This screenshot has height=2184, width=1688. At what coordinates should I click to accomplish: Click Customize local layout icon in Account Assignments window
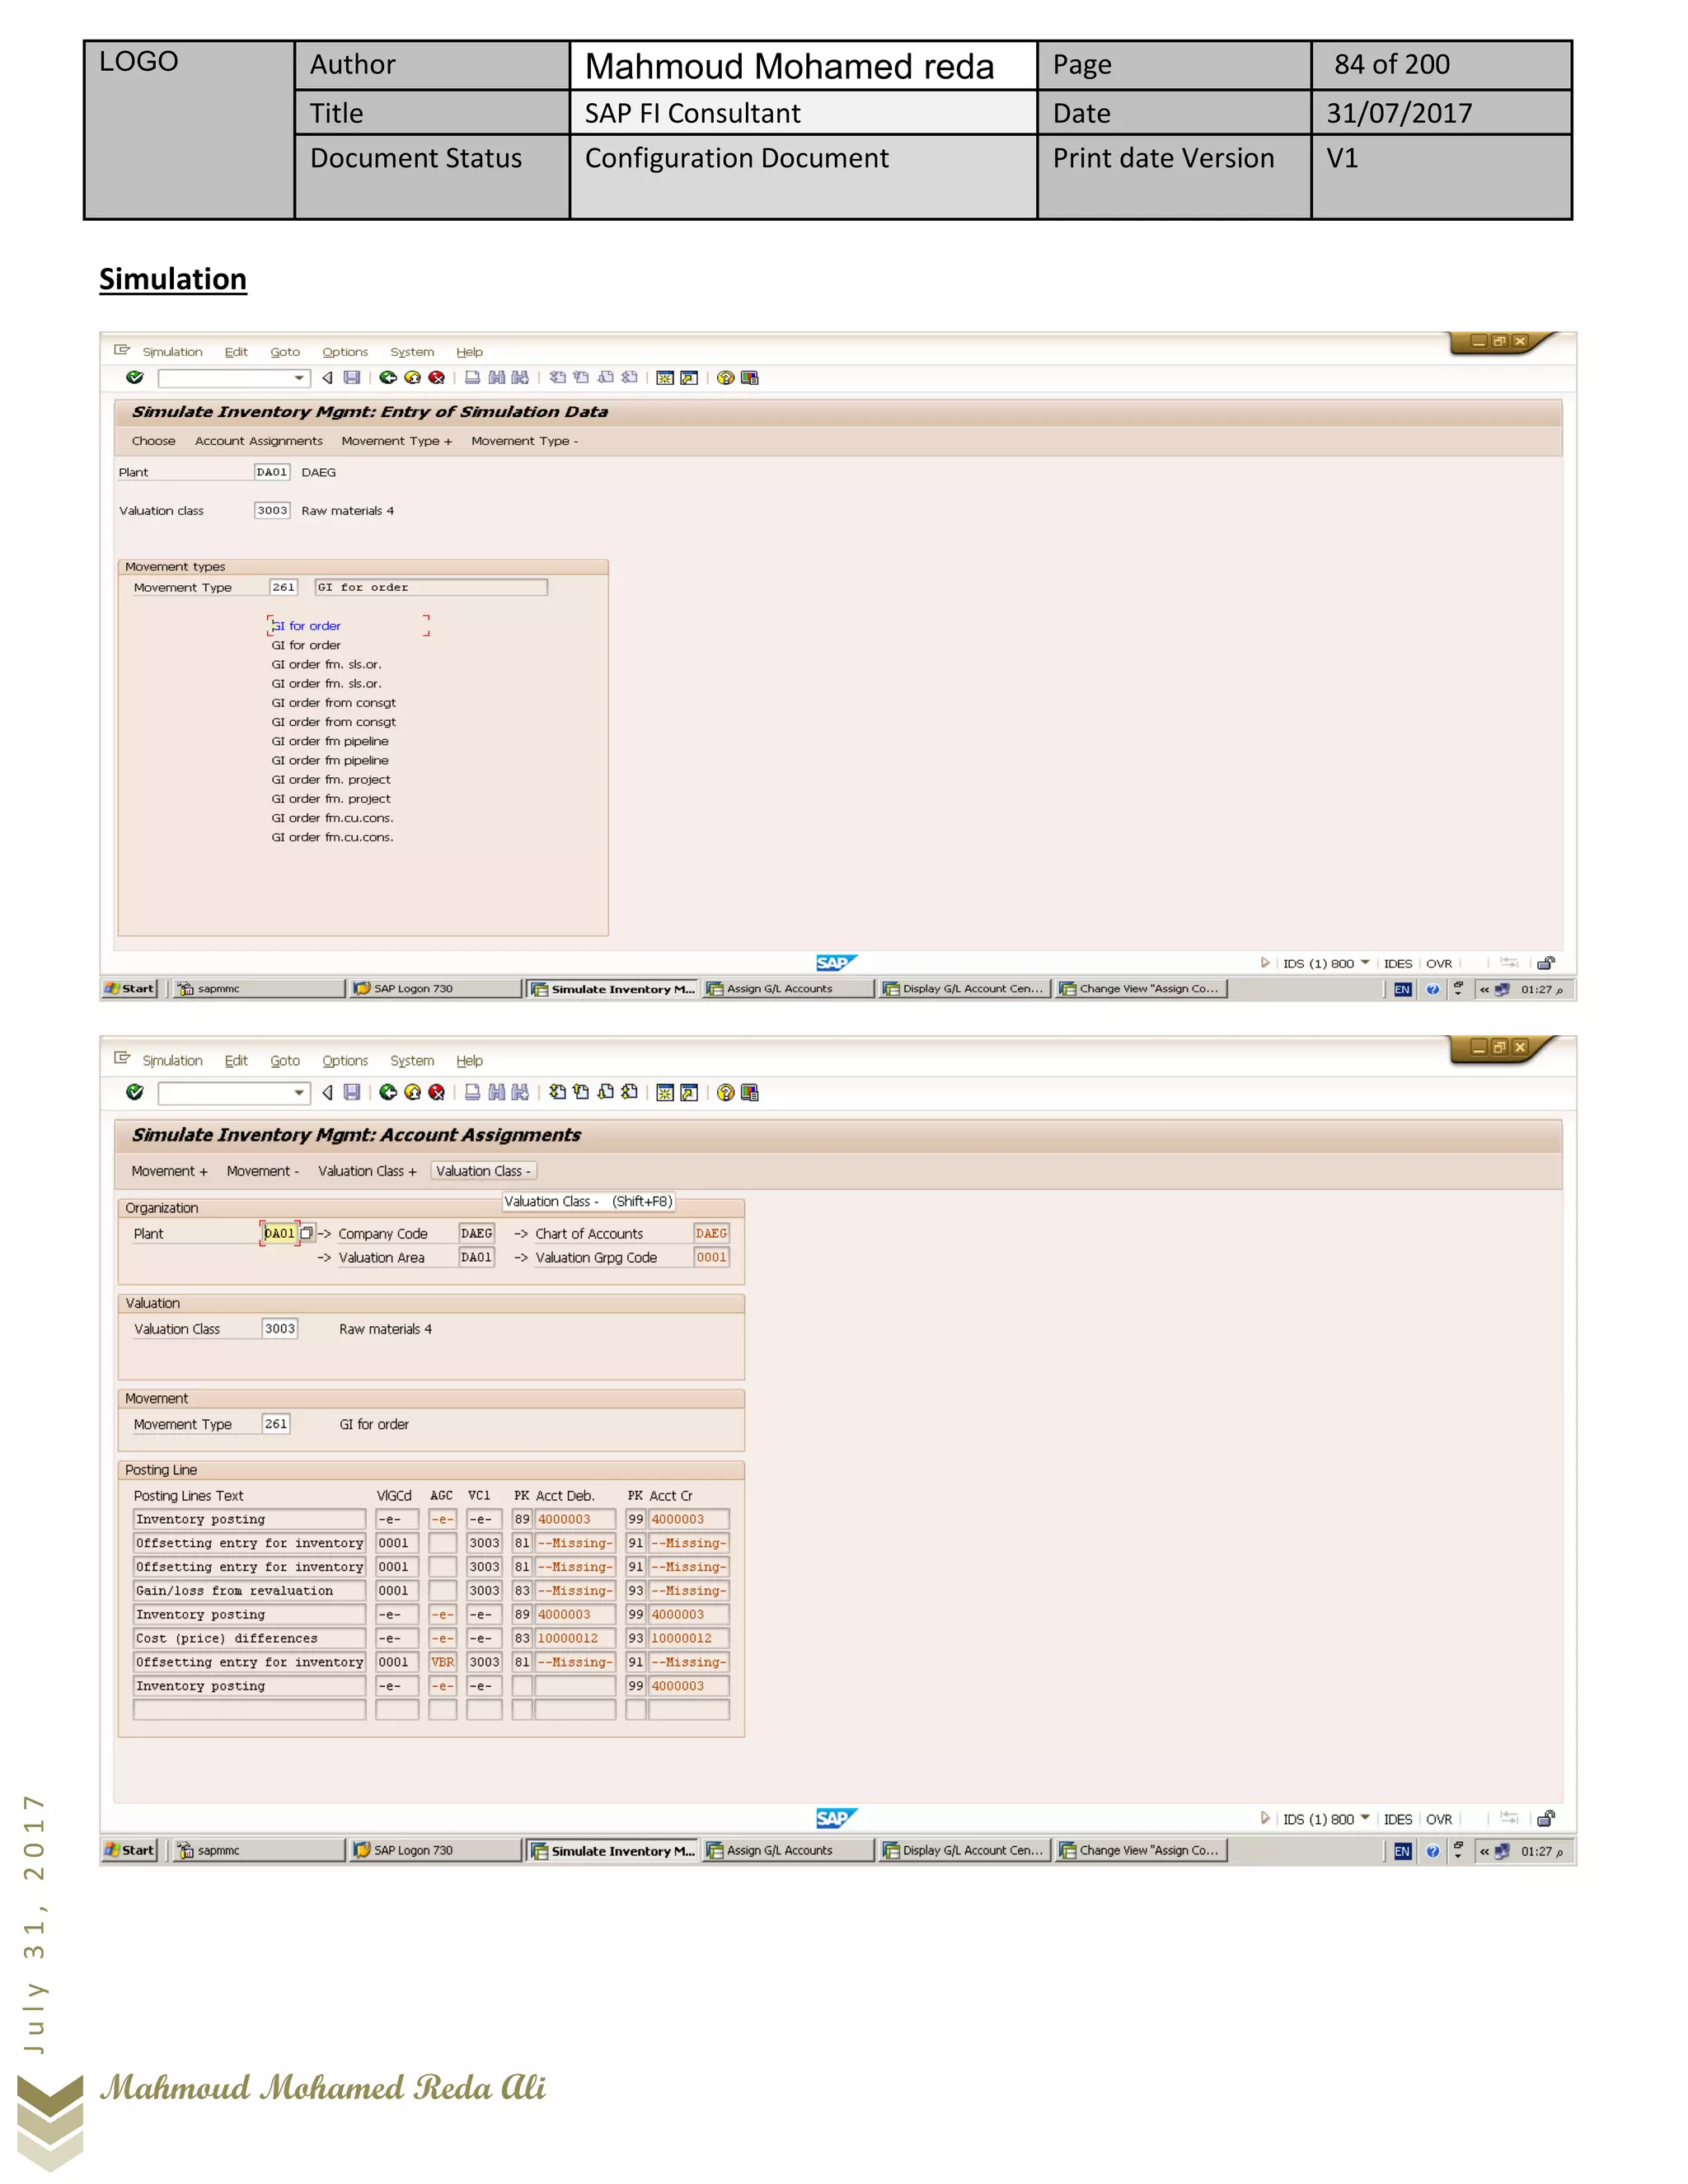(x=750, y=1092)
